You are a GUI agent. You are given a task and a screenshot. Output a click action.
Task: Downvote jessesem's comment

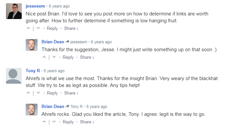[x=38, y=28]
